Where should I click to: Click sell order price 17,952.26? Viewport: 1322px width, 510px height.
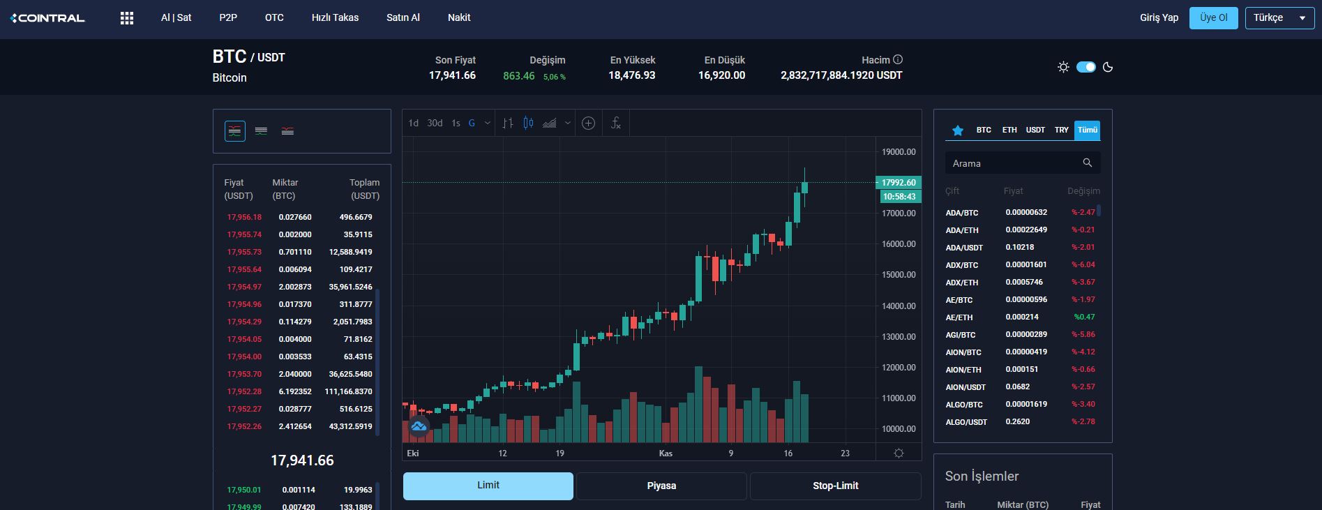point(244,426)
